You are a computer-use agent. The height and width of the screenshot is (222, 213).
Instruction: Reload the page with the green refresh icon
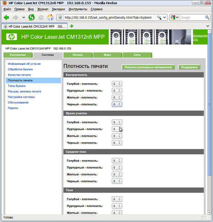[x=31, y=17]
